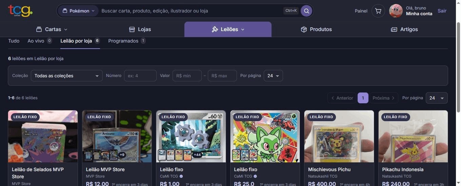This screenshot has width=461, height=186.
Task: Open the Produtos navigation item
Action: click(x=316, y=29)
